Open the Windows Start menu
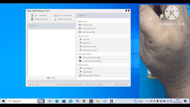The width and height of the screenshot is (190, 107). (3, 101)
